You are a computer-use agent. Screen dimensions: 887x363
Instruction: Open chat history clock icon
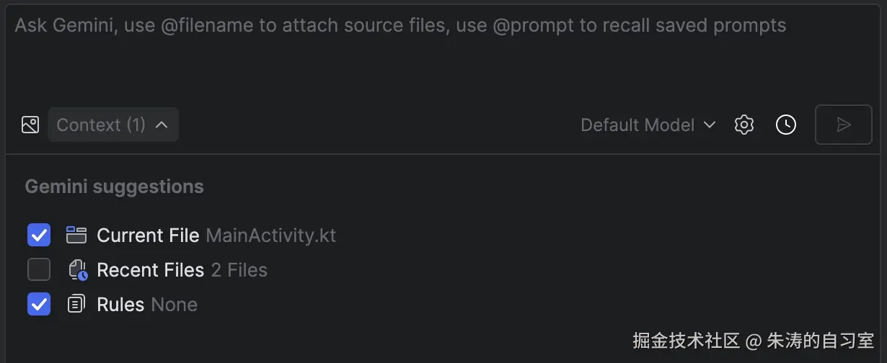(785, 125)
